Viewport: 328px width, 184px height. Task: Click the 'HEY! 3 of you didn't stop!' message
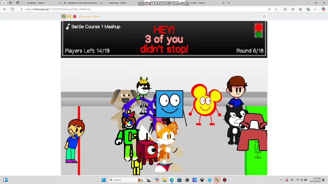[164, 39]
